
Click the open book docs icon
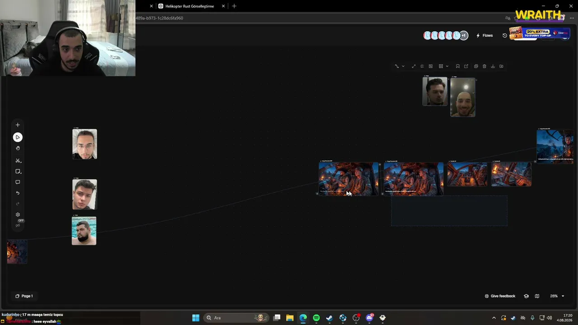(x=537, y=296)
